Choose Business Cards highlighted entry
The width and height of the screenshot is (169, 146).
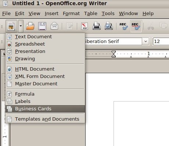pyautogui.click(x=45, y=109)
